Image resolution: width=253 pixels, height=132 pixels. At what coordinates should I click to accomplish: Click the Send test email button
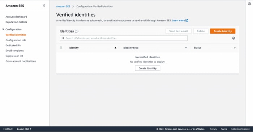pyautogui.click(x=179, y=31)
